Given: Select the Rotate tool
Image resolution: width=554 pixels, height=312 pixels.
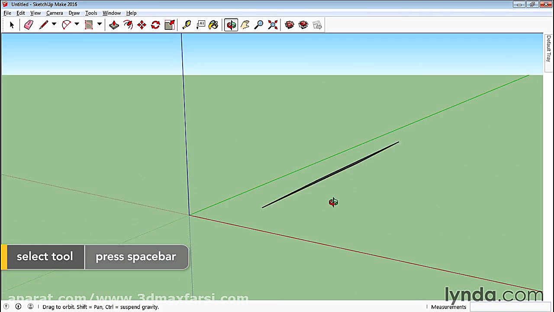Looking at the screenshot, I should point(155,25).
